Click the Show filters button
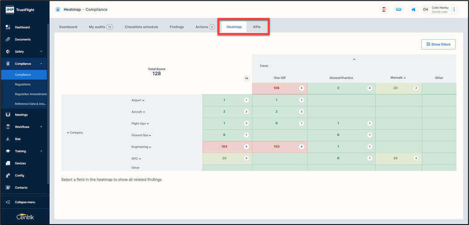Viewport: 469px width, 225px height. [x=438, y=44]
